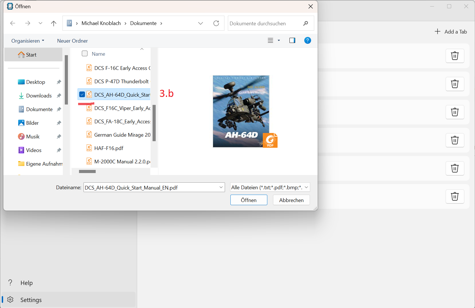Delete the second tab row via trash icon
Viewport: 475px width, 308px height.
tap(455, 84)
